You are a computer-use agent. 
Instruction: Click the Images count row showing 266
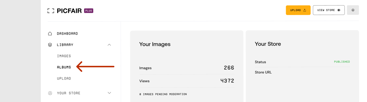point(187,68)
